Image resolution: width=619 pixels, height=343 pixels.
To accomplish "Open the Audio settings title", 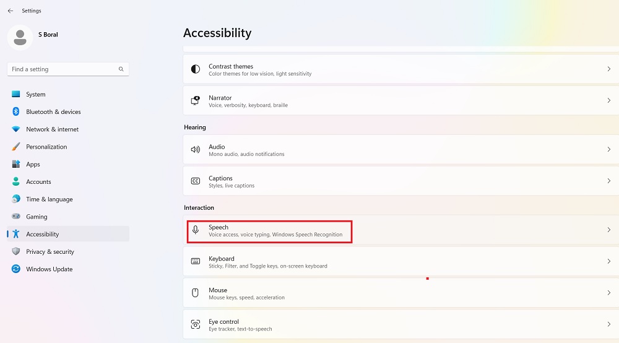I will [217, 147].
